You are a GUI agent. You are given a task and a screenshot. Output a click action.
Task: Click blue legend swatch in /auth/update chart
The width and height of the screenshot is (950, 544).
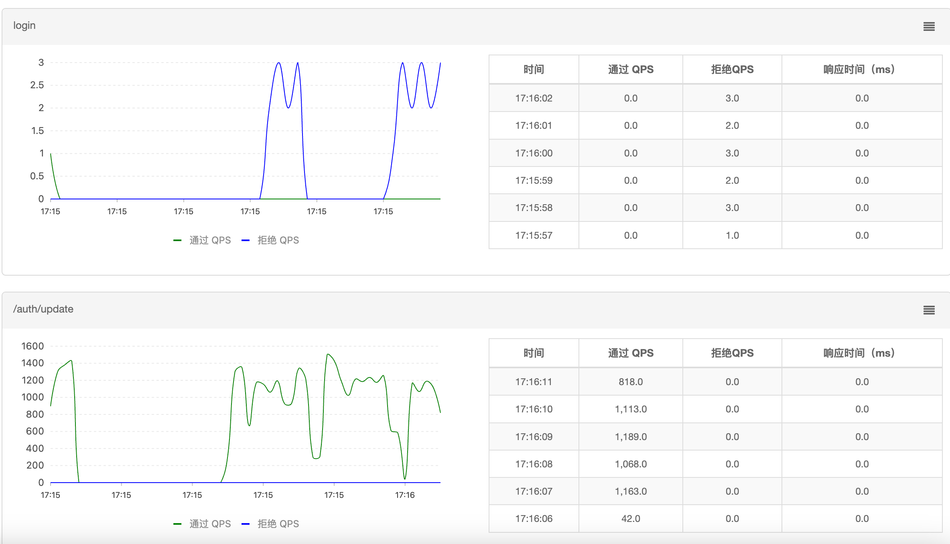point(246,524)
